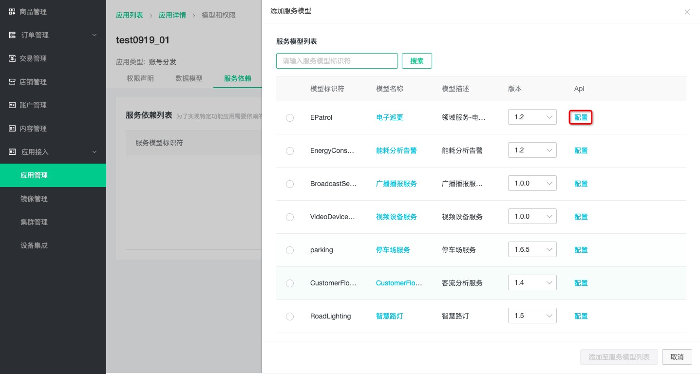Click the 取消 button
This screenshot has width=700, height=374.
pos(677,357)
